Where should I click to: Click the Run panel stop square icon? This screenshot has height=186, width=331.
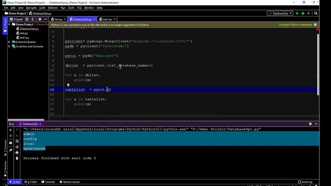point(10,135)
